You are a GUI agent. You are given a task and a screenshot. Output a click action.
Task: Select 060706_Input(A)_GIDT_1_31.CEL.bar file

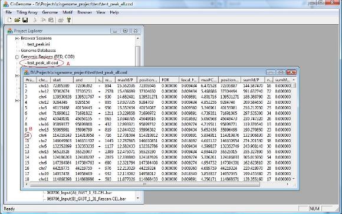pos(80,193)
